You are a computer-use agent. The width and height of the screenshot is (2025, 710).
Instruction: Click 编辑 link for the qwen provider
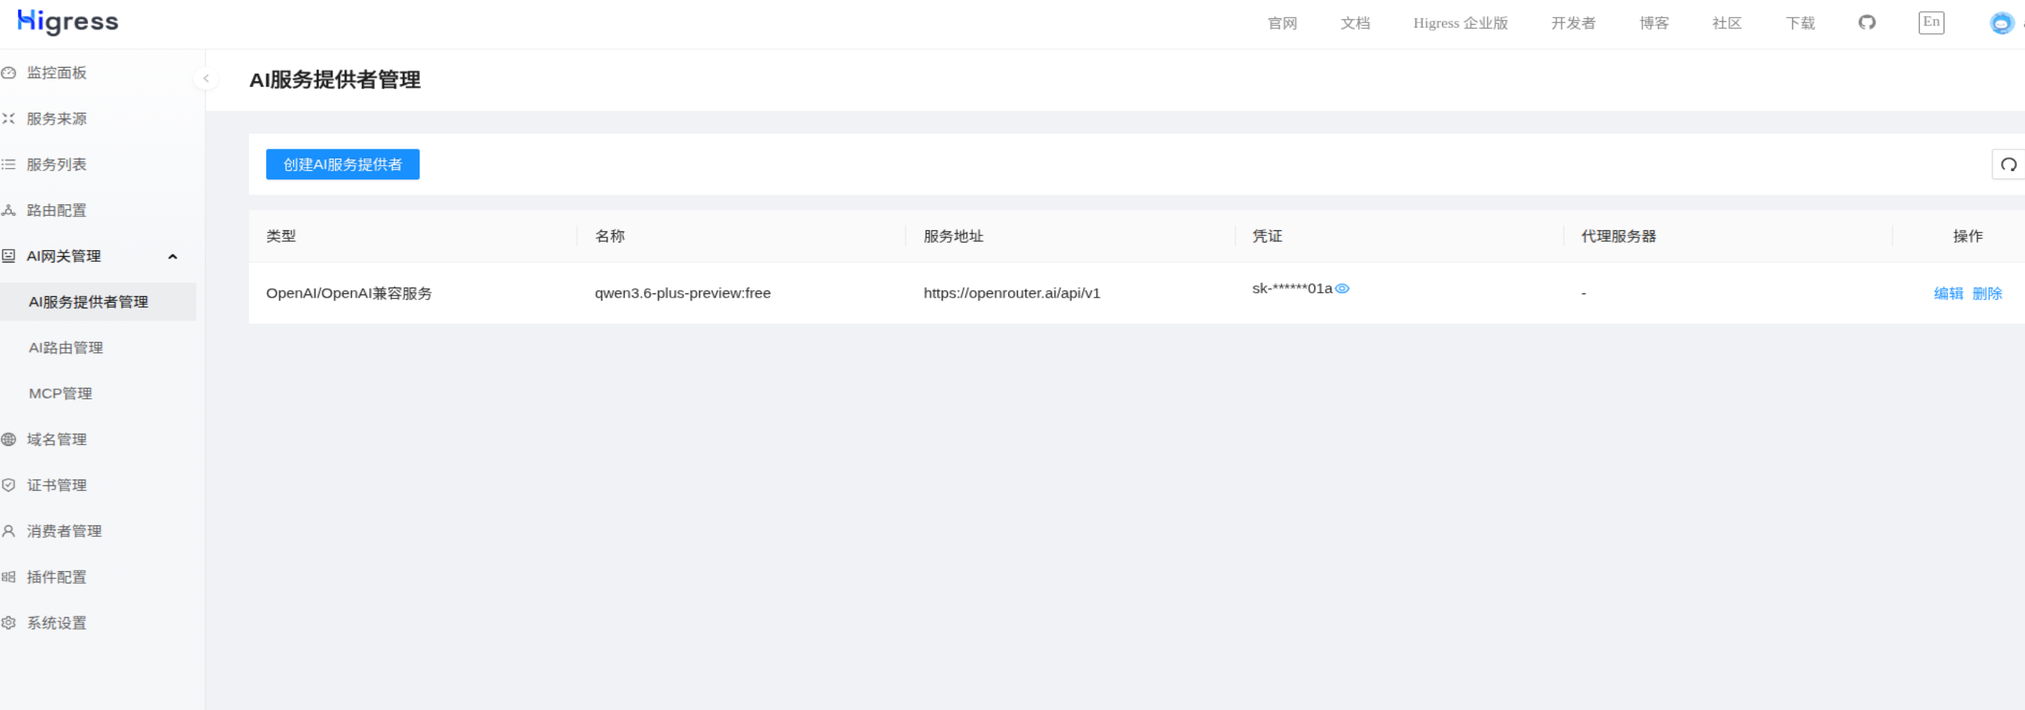[x=1948, y=293]
